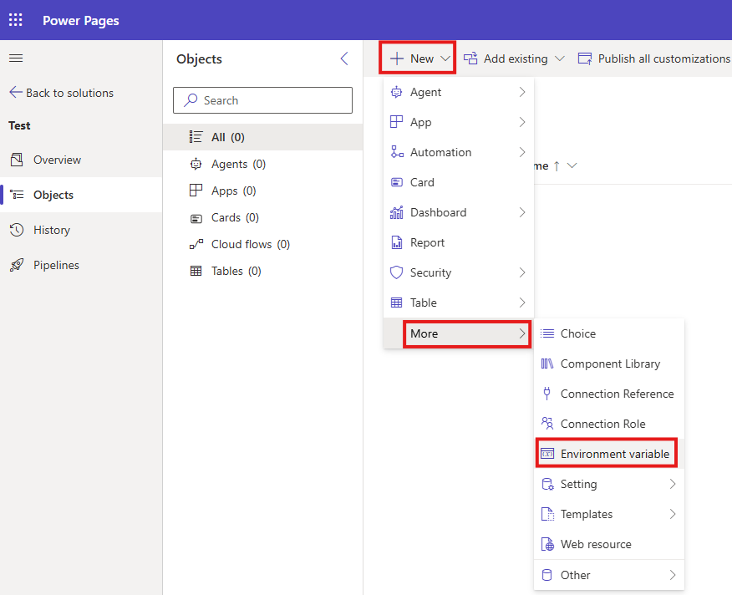Open the History page
732x595 pixels.
81,230
